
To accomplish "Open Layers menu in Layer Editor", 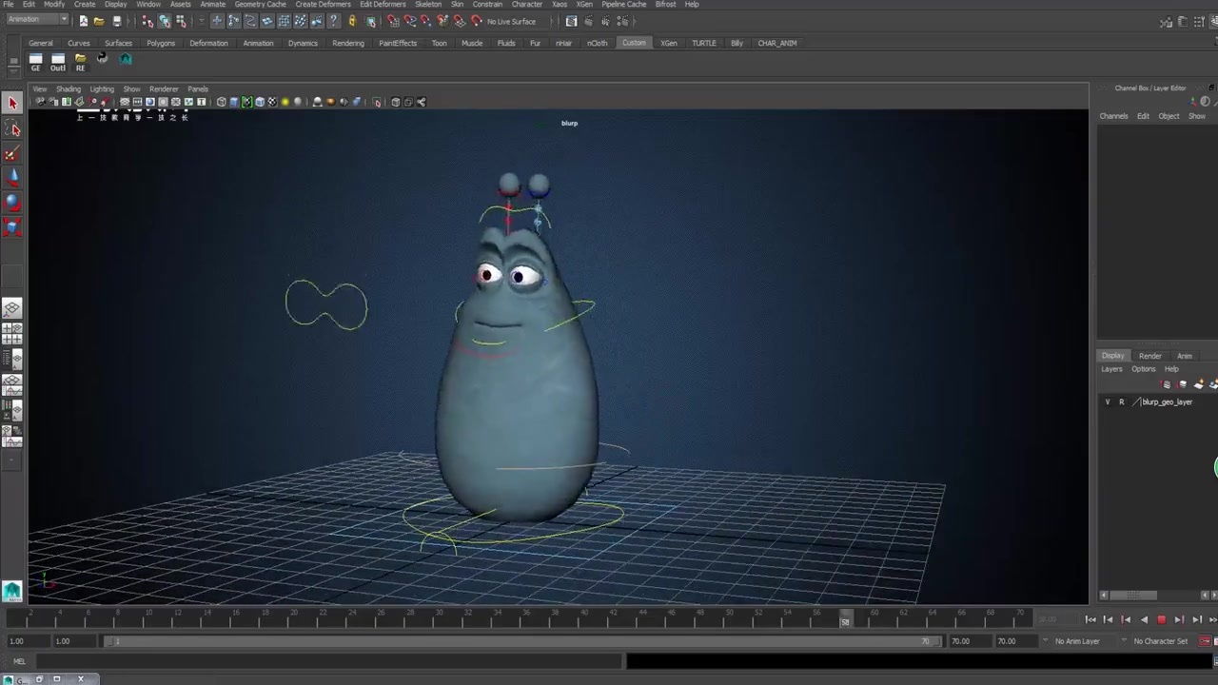I will tap(1111, 369).
